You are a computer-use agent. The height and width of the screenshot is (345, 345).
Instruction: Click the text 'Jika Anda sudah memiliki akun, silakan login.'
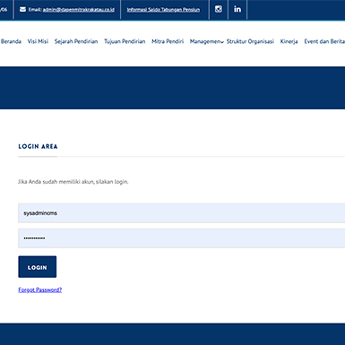click(x=73, y=182)
